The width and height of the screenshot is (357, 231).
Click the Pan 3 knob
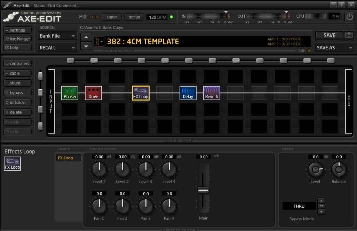tap(146, 206)
